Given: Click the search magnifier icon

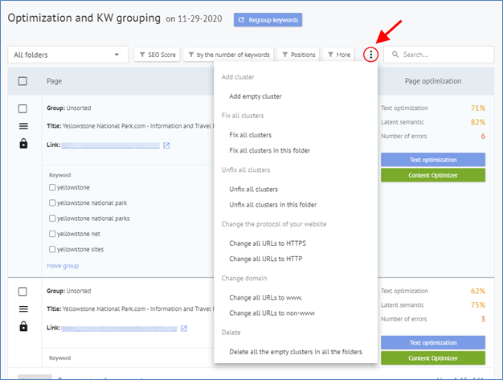Looking at the screenshot, I should click(395, 55).
